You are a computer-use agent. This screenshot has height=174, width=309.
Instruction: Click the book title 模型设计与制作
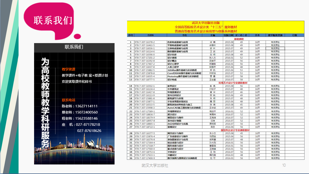(x=175, y=118)
